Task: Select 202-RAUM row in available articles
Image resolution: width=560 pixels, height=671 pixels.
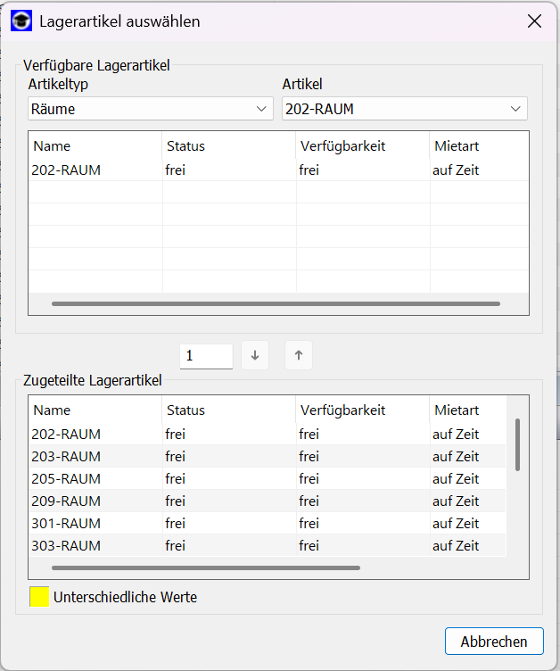Action: click(x=278, y=170)
